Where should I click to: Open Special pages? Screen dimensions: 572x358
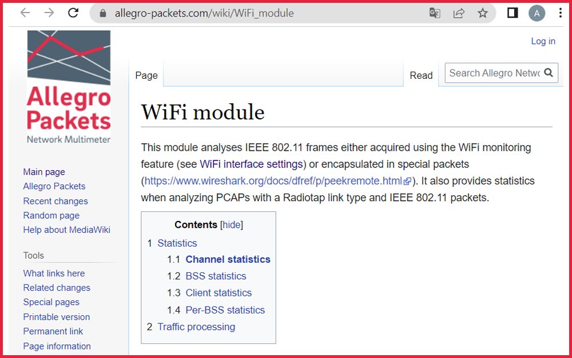tap(51, 302)
